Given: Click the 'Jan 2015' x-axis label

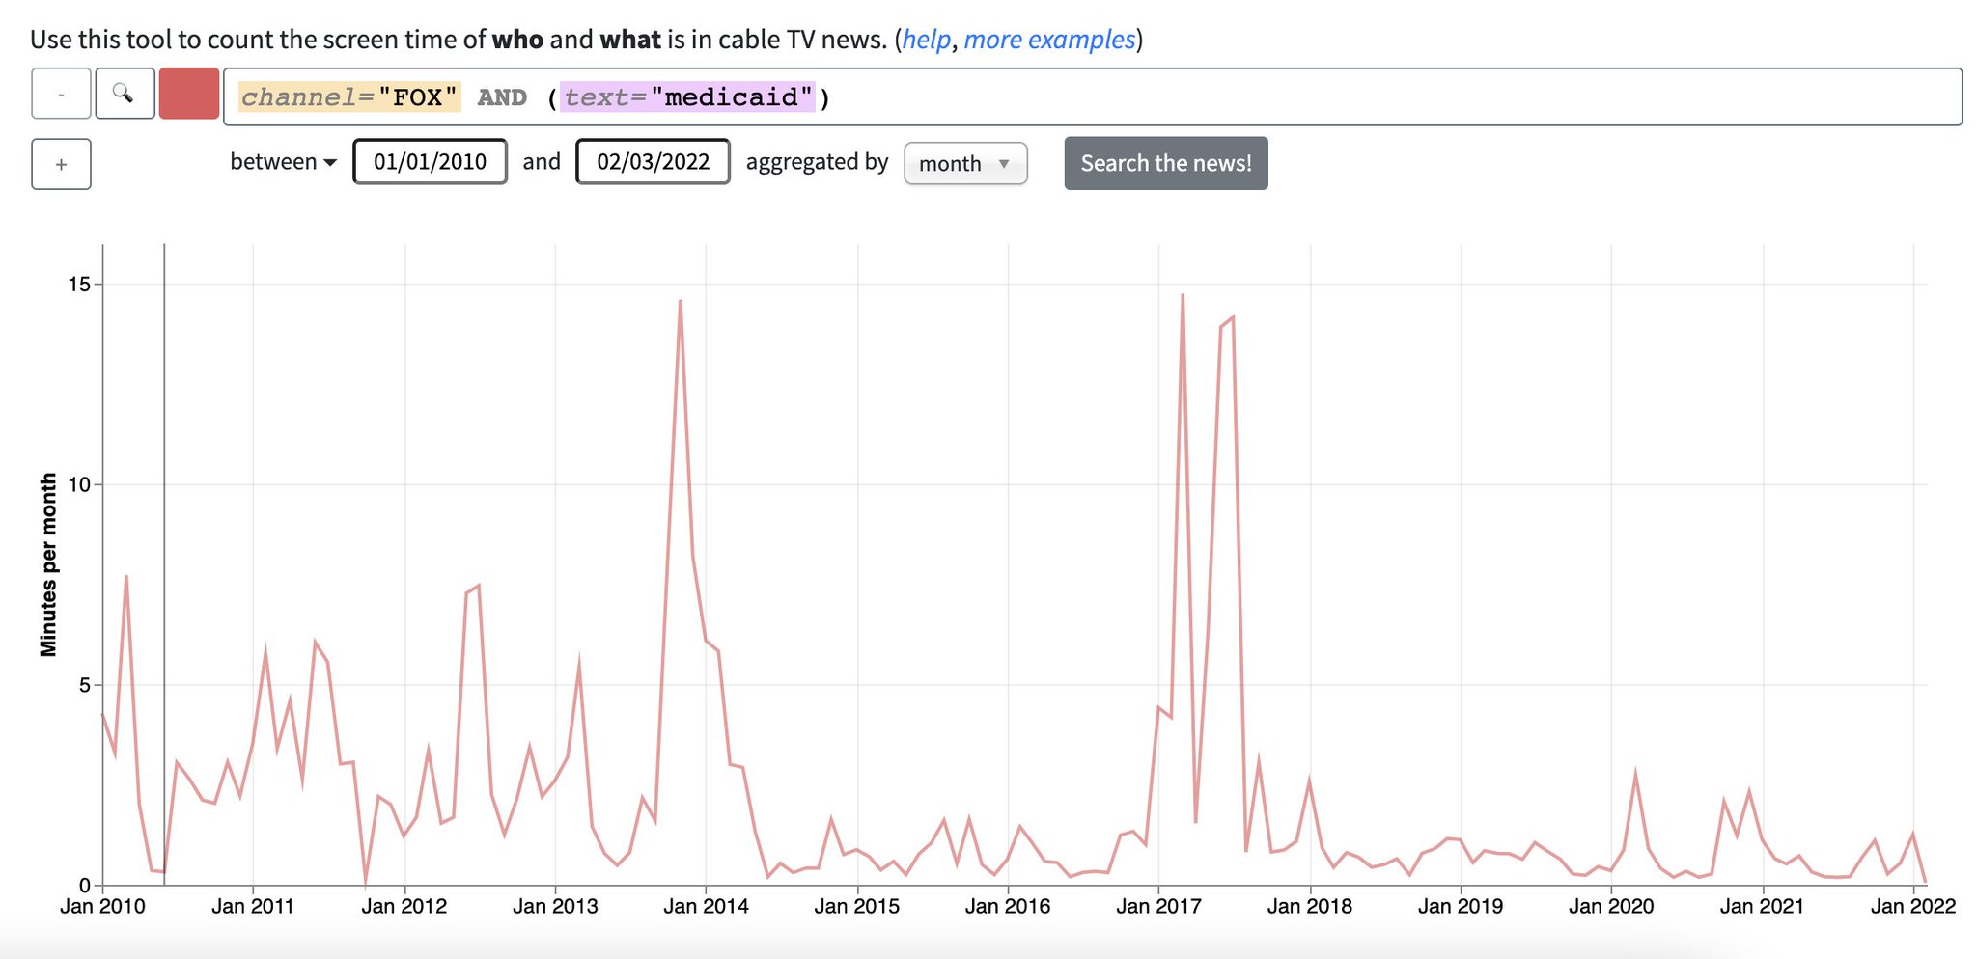Looking at the screenshot, I should [857, 906].
